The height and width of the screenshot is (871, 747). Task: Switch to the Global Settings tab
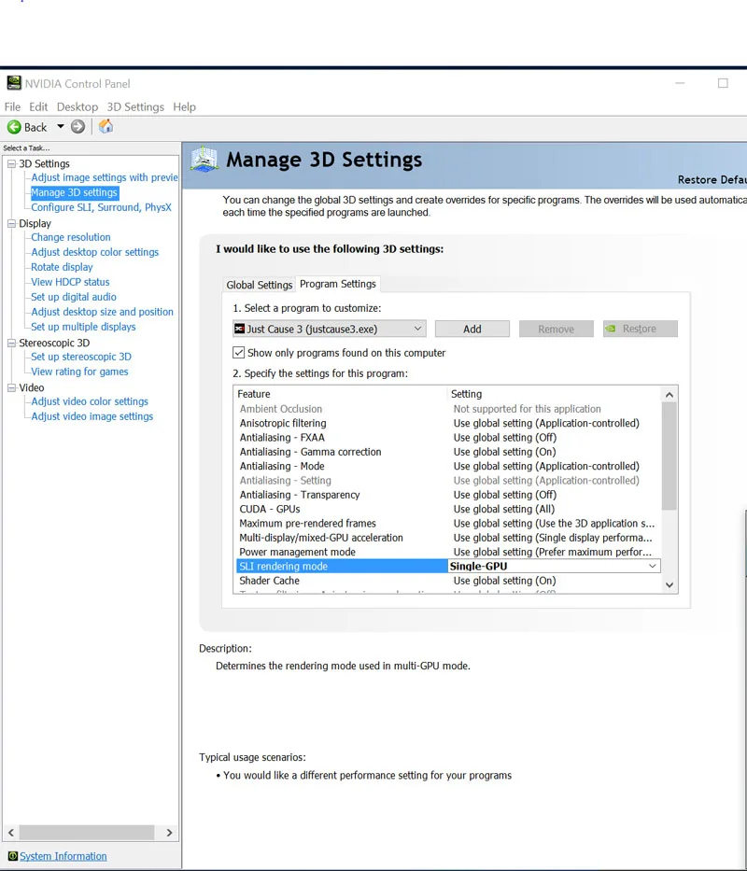[259, 285]
